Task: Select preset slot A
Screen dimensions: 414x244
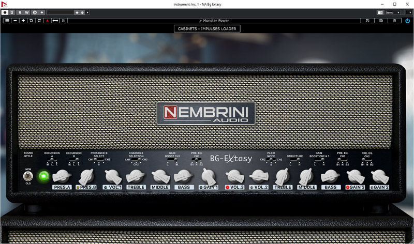Action: (x=47, y=21)
